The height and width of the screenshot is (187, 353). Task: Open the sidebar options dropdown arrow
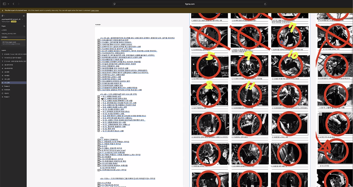(x=8, y=4)
